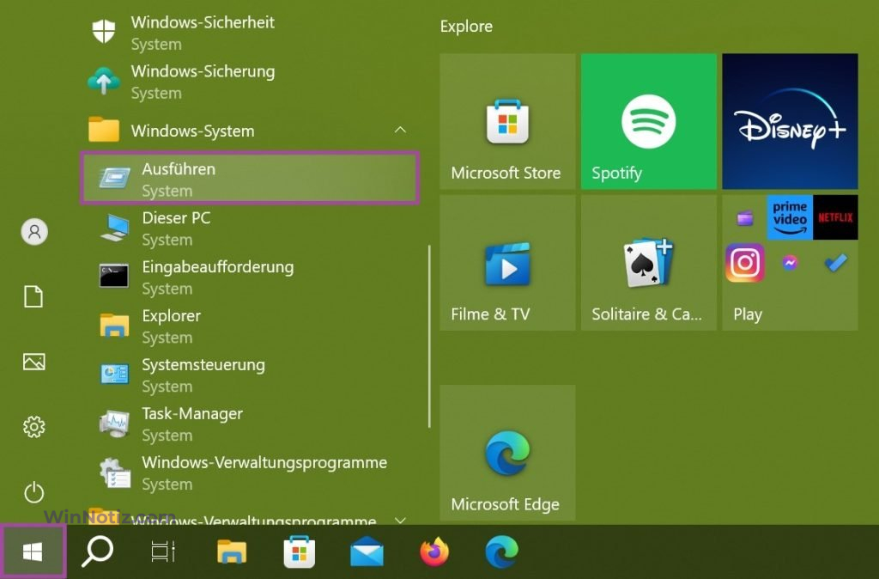Launch Firefox from the taskbar
Viewport: 879px width, 579px height.
(434, 550)
